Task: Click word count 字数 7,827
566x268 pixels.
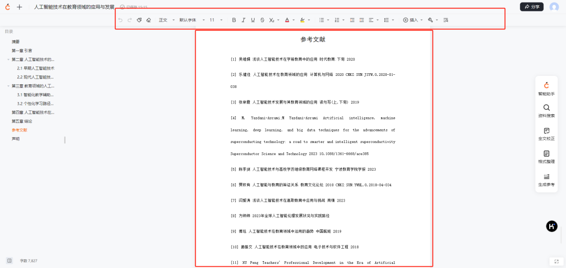Action: click(28, 261)
